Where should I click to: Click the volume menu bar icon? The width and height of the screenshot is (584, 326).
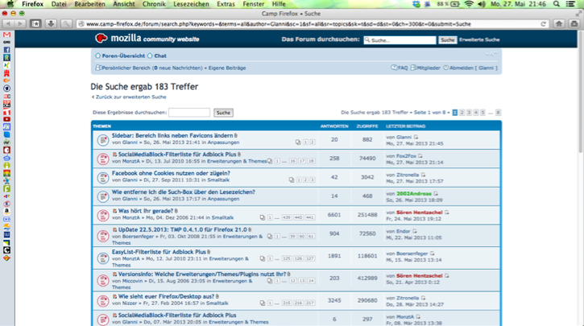point(482,4)
